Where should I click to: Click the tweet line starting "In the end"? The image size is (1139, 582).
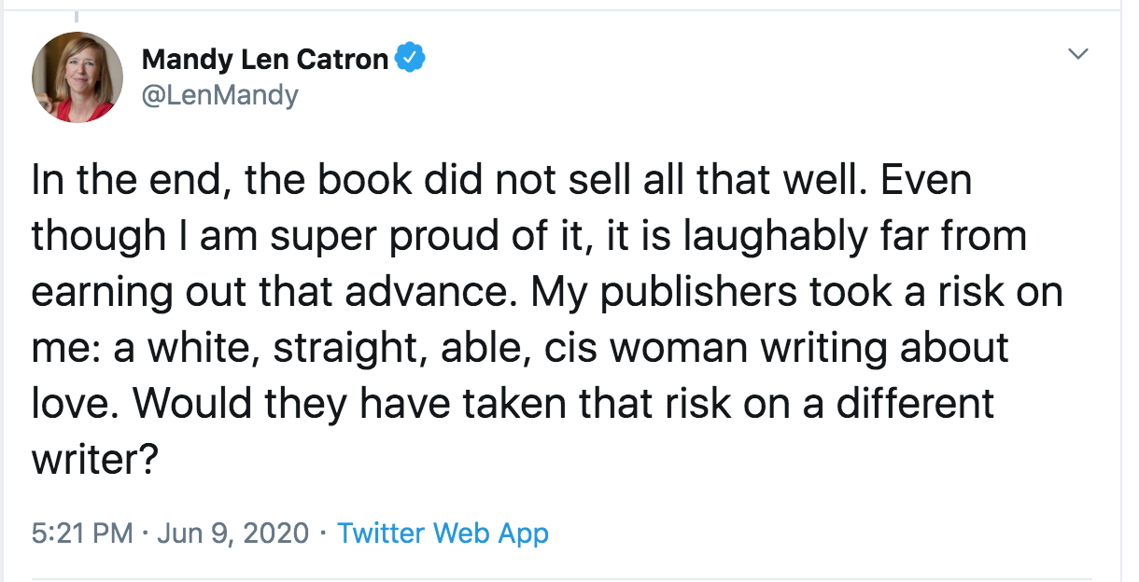point(501,181)
